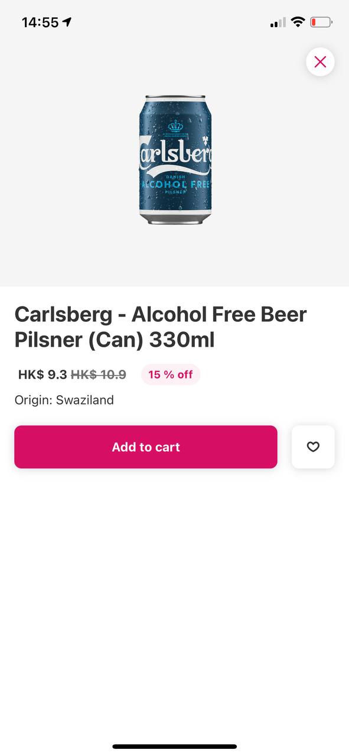349x756 pixels.
Task: Tap the ALCOHOL FREE label on can
Action: [x=175, y=184]
